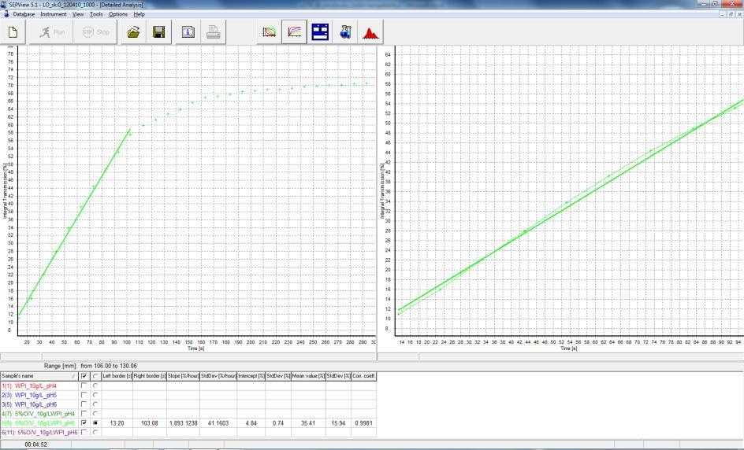Select sample row 6(11): 5%O/V_10g/LWPI_pH6
The height and width of the screenshot is (450, 744).
pyautogui.click(x=39, y=432)
